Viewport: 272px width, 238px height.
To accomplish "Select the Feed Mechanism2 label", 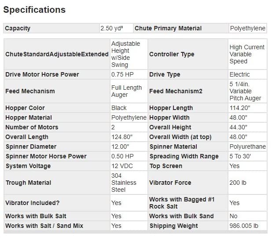I will click(x=176, y=91).
